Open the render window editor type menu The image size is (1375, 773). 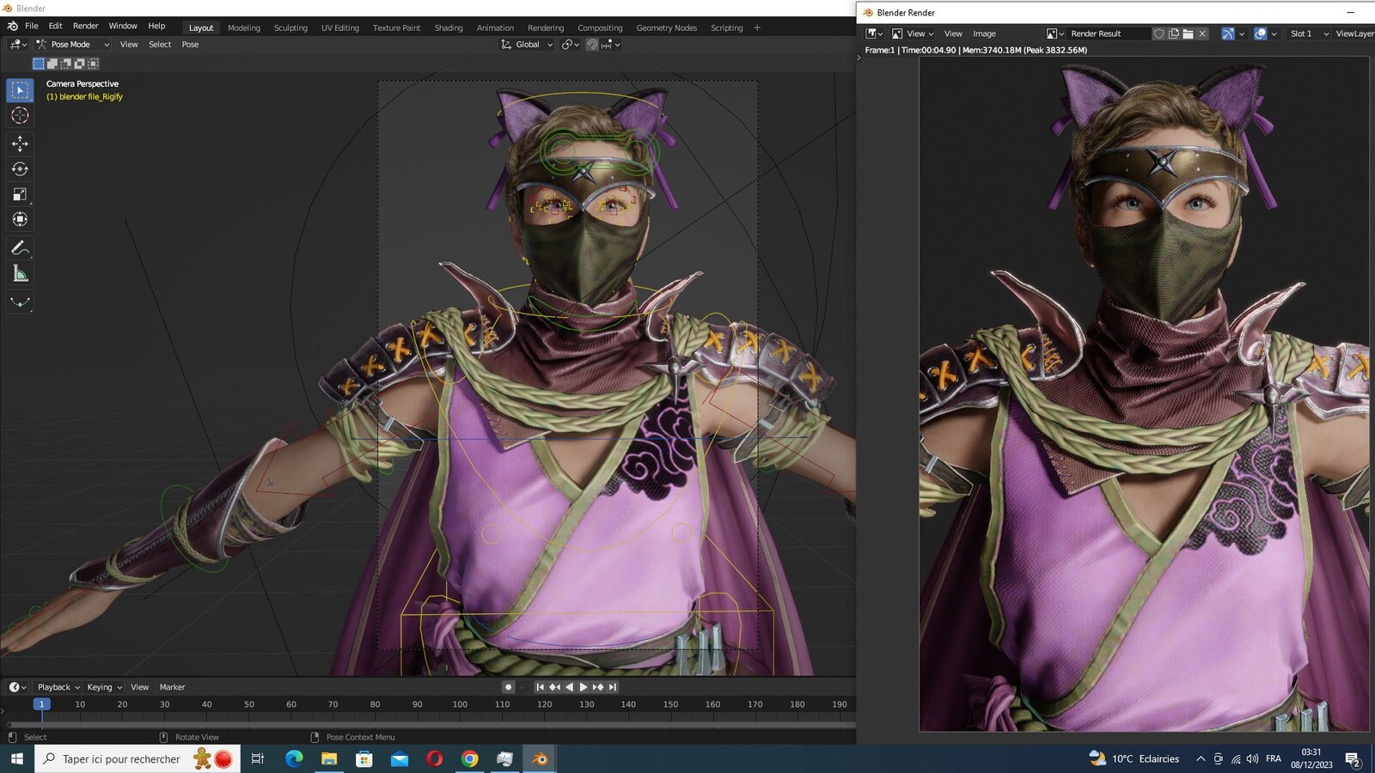pyautogui.click(x=874, y=33)
